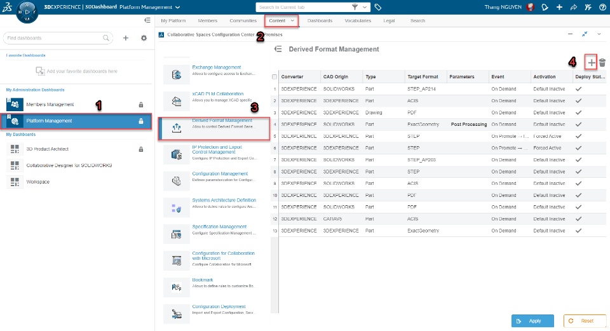Expand the search filter dropdown
This screenshot has height=331, width=610.
[365, 7]
